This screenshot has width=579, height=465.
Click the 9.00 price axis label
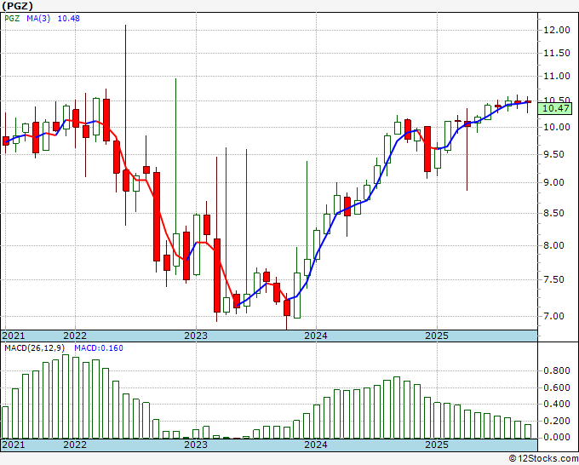coord(553,182)
